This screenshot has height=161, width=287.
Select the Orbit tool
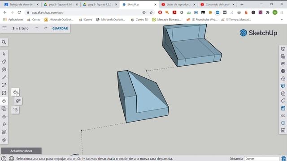pyautogui.click(x=4, y=140)
